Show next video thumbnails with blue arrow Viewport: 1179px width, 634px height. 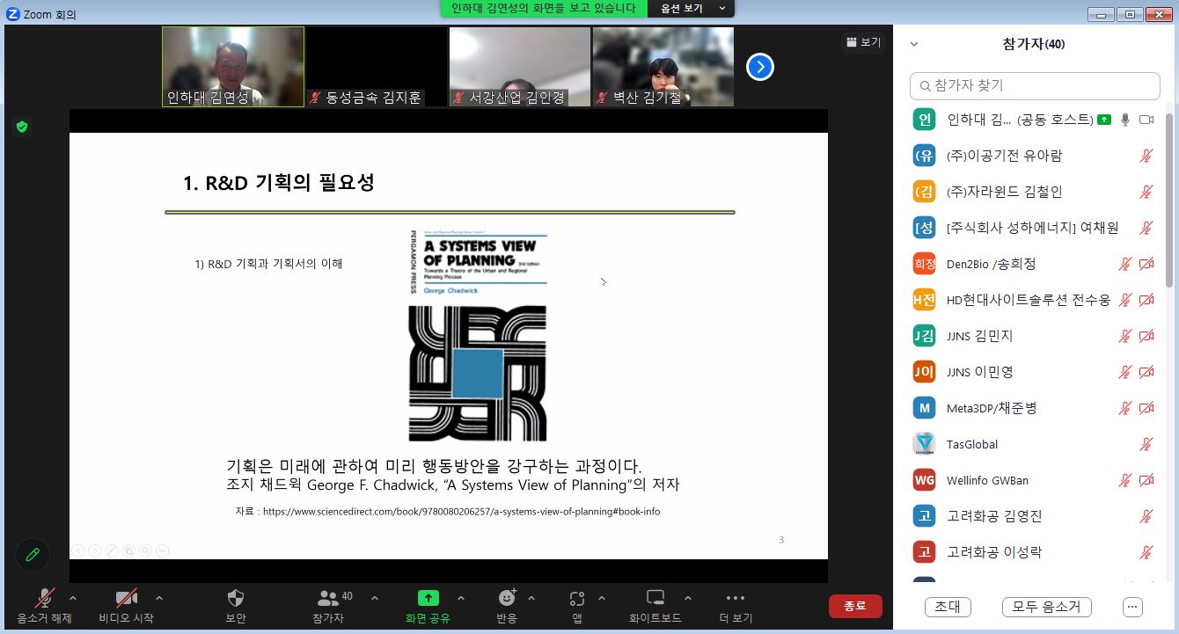click(760, 67)
